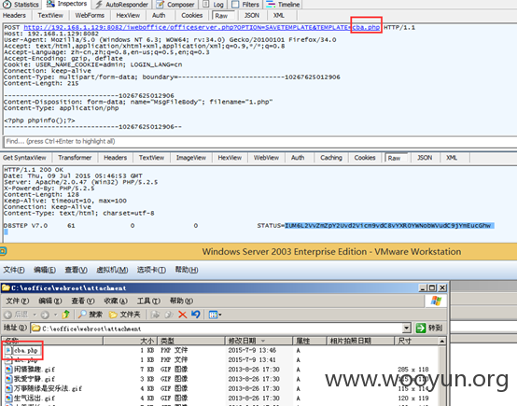
Task: Click the Search (搜索) magnifier icon
Action: pos(82,315)
